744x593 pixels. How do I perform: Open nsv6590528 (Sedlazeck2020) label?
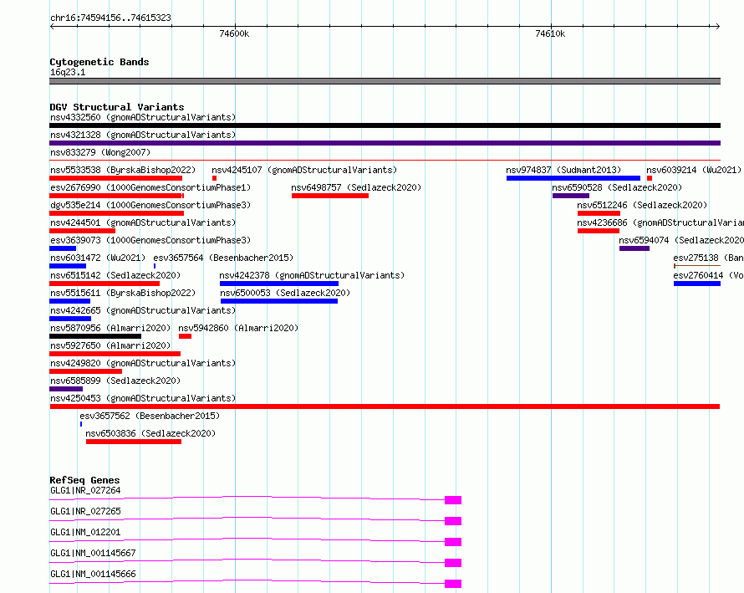(617, 187)
